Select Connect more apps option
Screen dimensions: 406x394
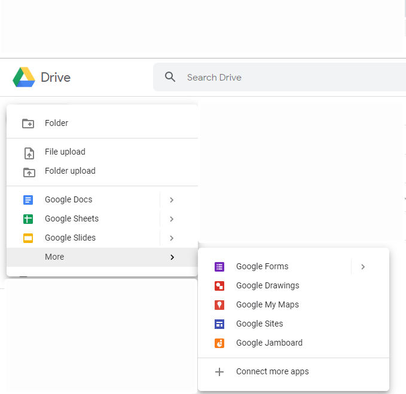(294, 372)
